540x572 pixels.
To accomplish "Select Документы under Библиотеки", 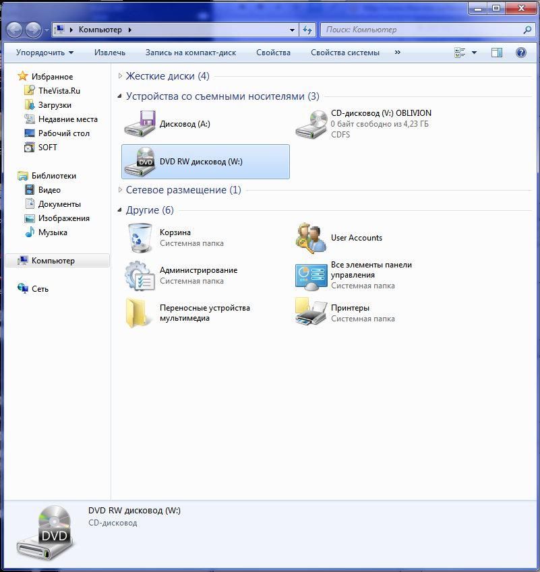I will click(x=59, y=204).
